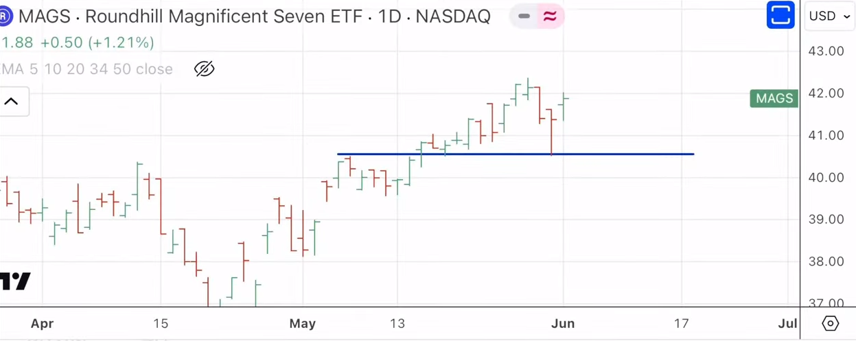Toggle MA indicator visibility eye icon
Viewport: 856px width, 341px height.
click(204, 69)
